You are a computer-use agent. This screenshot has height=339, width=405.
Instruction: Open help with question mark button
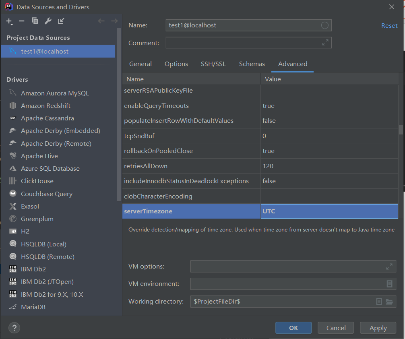tap(14, 328)
